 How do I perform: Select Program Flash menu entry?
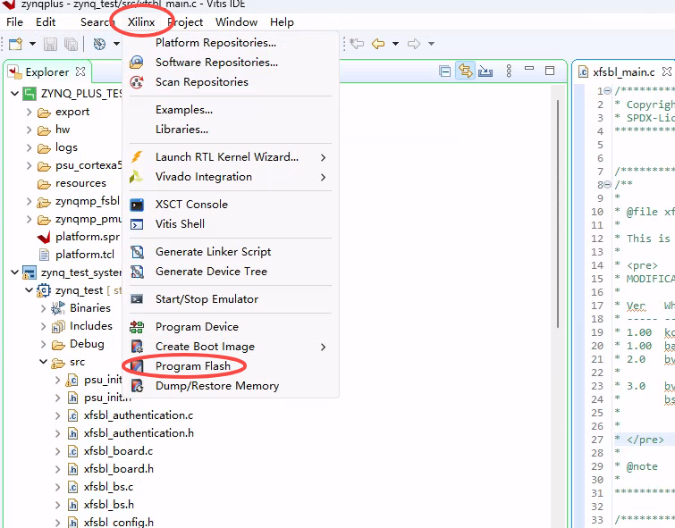[x=193, y=366]
